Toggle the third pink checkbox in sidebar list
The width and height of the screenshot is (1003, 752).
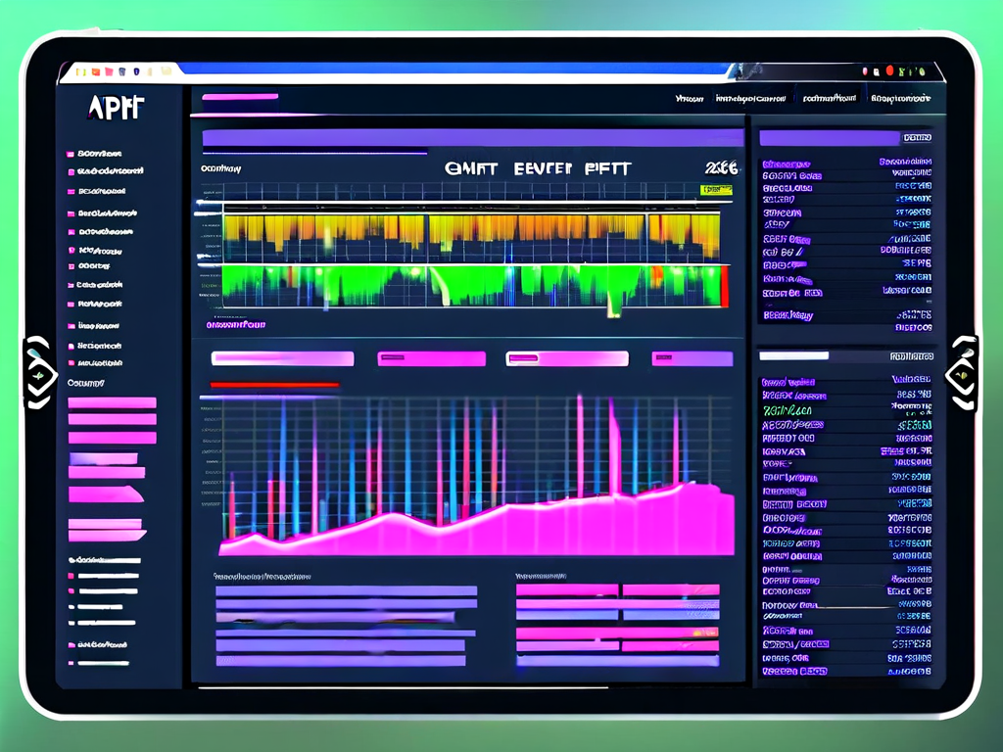tap(71, 191)
